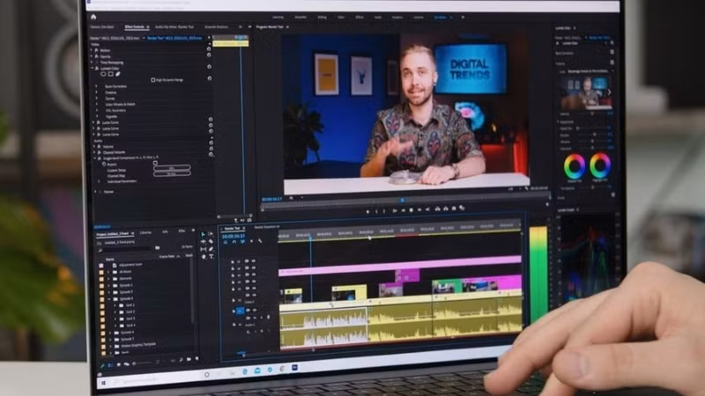Expand the Channel Volume effect

[94, 152]
